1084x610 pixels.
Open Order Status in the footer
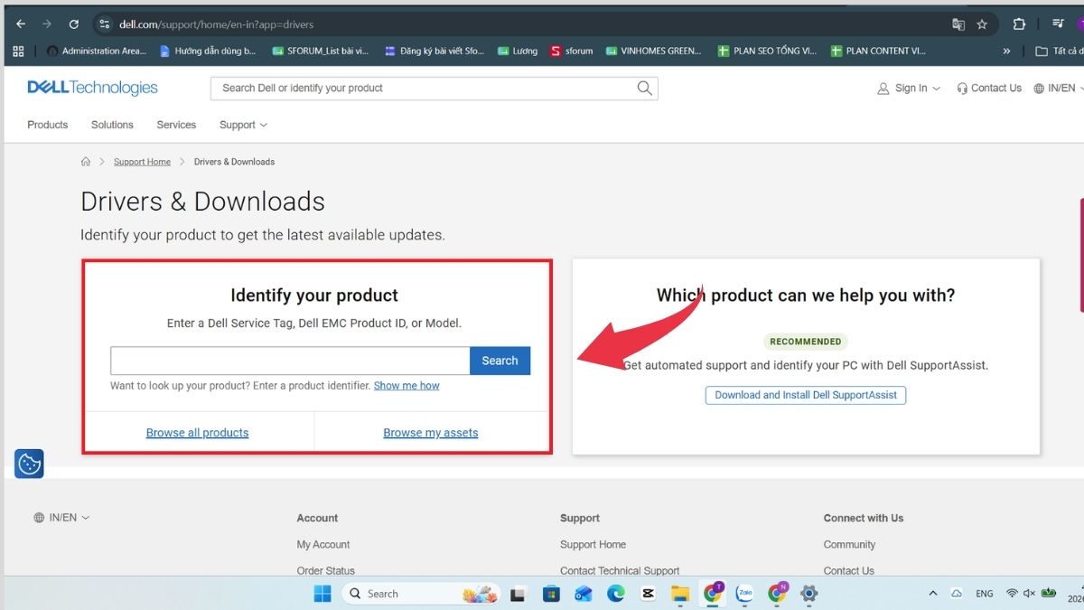pyautogui.click(x=326, y=570)
